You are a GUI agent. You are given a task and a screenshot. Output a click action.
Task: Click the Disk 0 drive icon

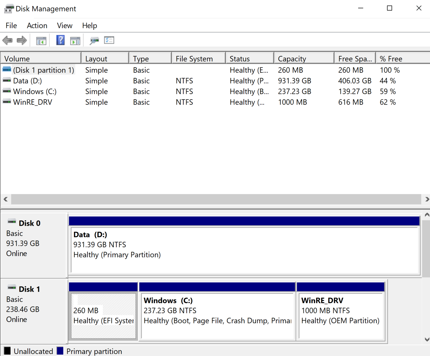(x=12, y=222)
